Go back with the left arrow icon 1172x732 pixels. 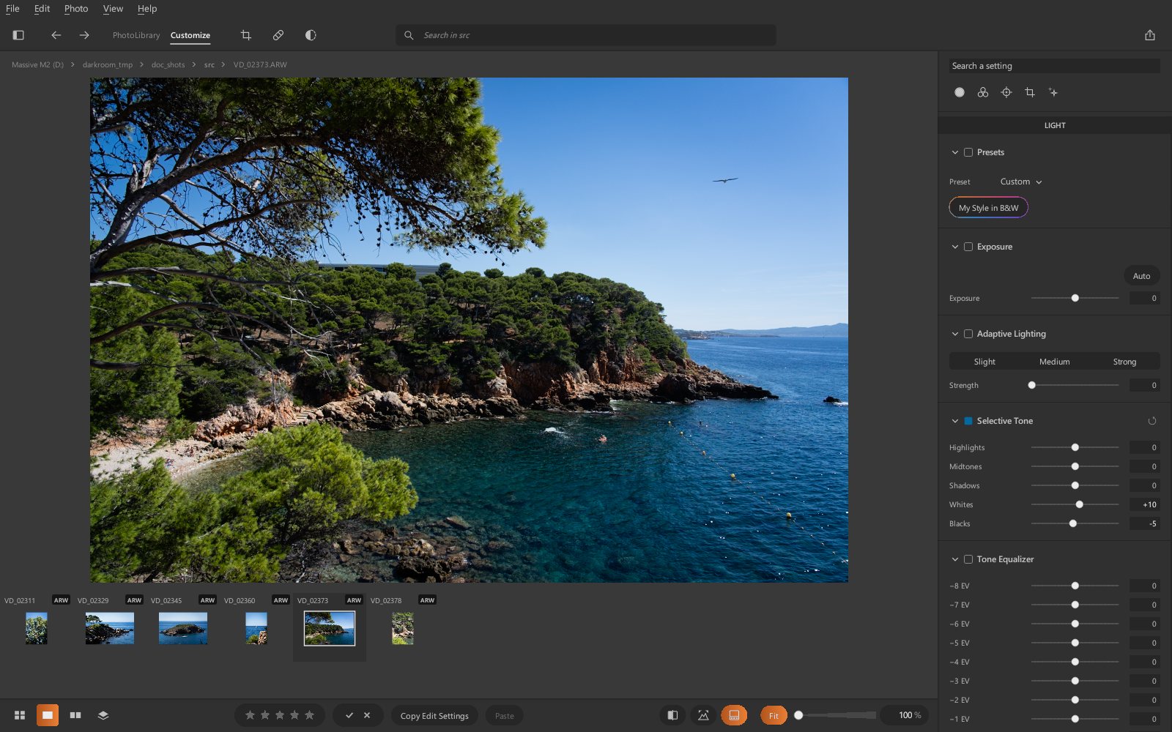pos(56,35)
